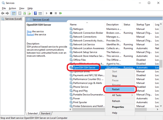Open the Action menu
This screenshot has height=120, width=163.
(12, 8)
